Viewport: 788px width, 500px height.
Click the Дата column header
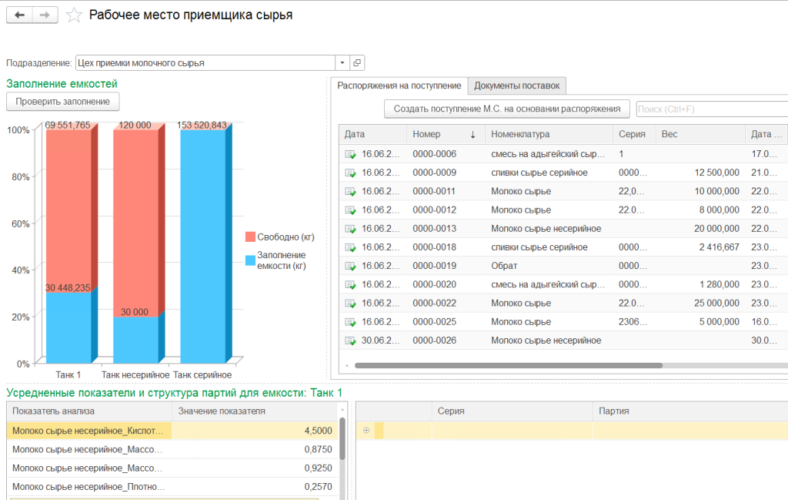(x=372, y=134)
